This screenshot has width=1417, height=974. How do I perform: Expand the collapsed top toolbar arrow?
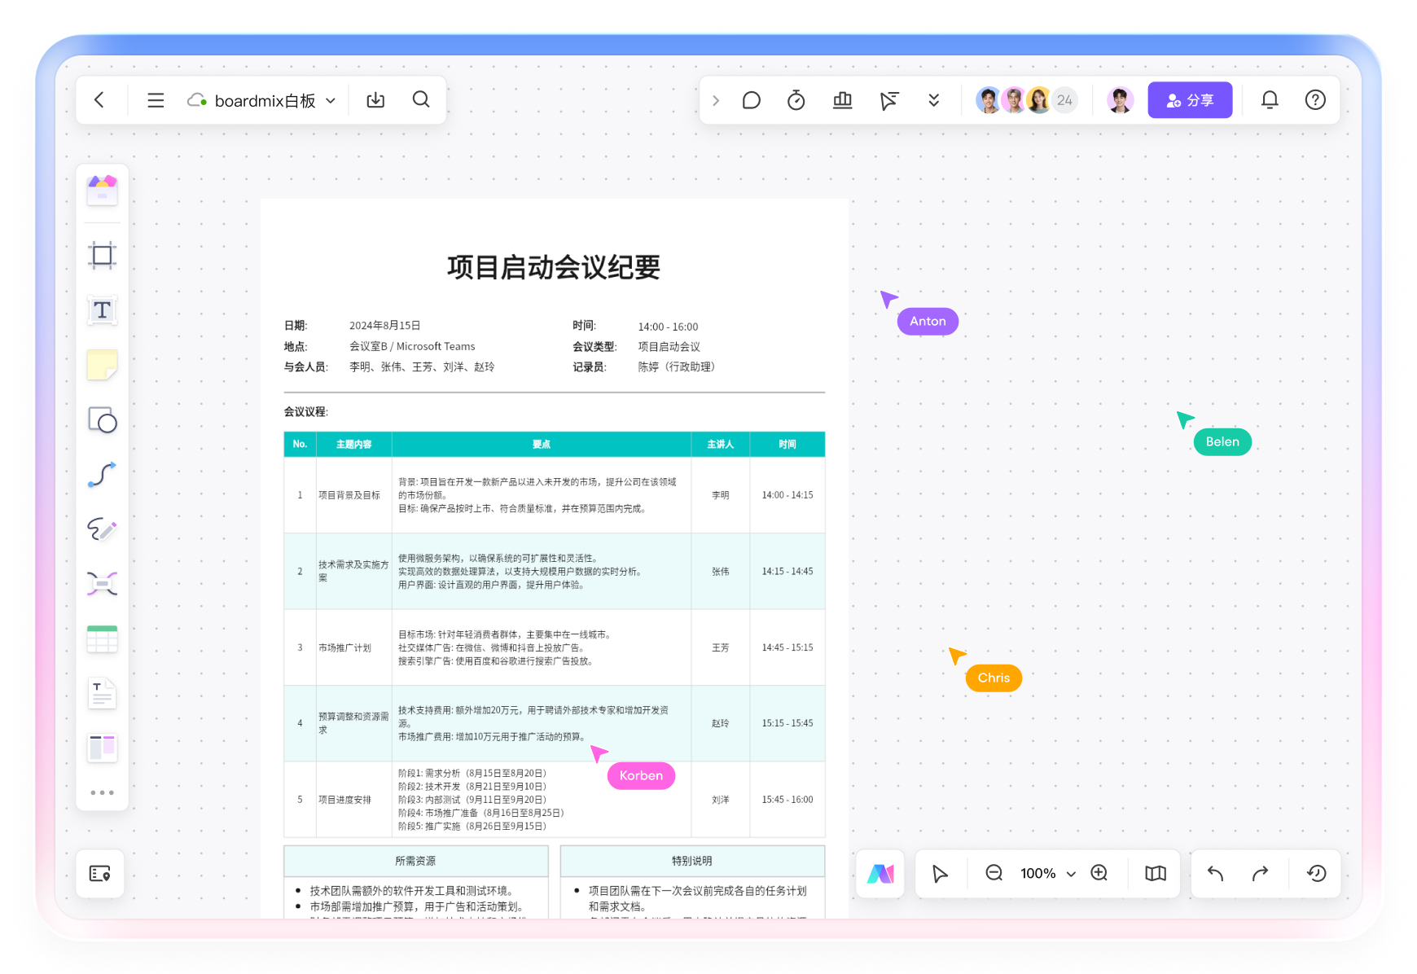tap(716, 100)
